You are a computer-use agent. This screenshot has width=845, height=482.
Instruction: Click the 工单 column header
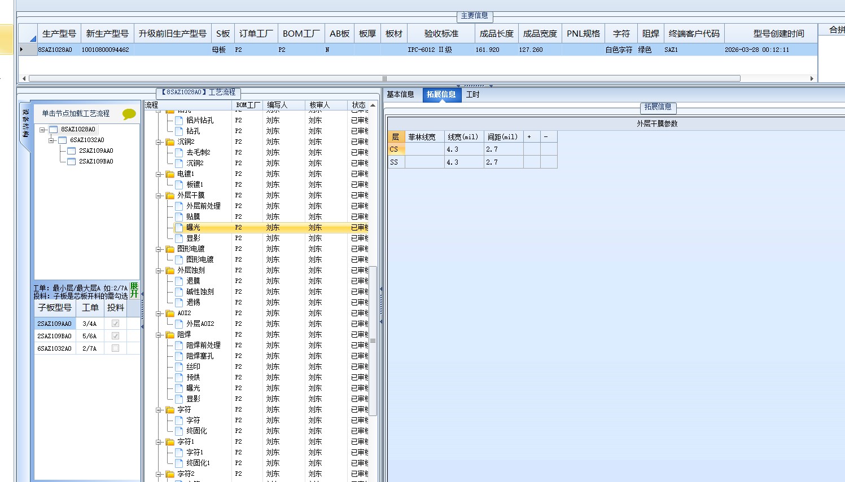[x=90, y=308]
